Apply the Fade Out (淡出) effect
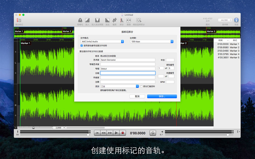The width and height of the screenshot is (255, 159). pos(107,20)
